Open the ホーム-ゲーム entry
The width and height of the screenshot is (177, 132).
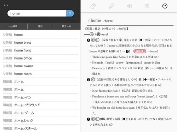pos(40,113)
